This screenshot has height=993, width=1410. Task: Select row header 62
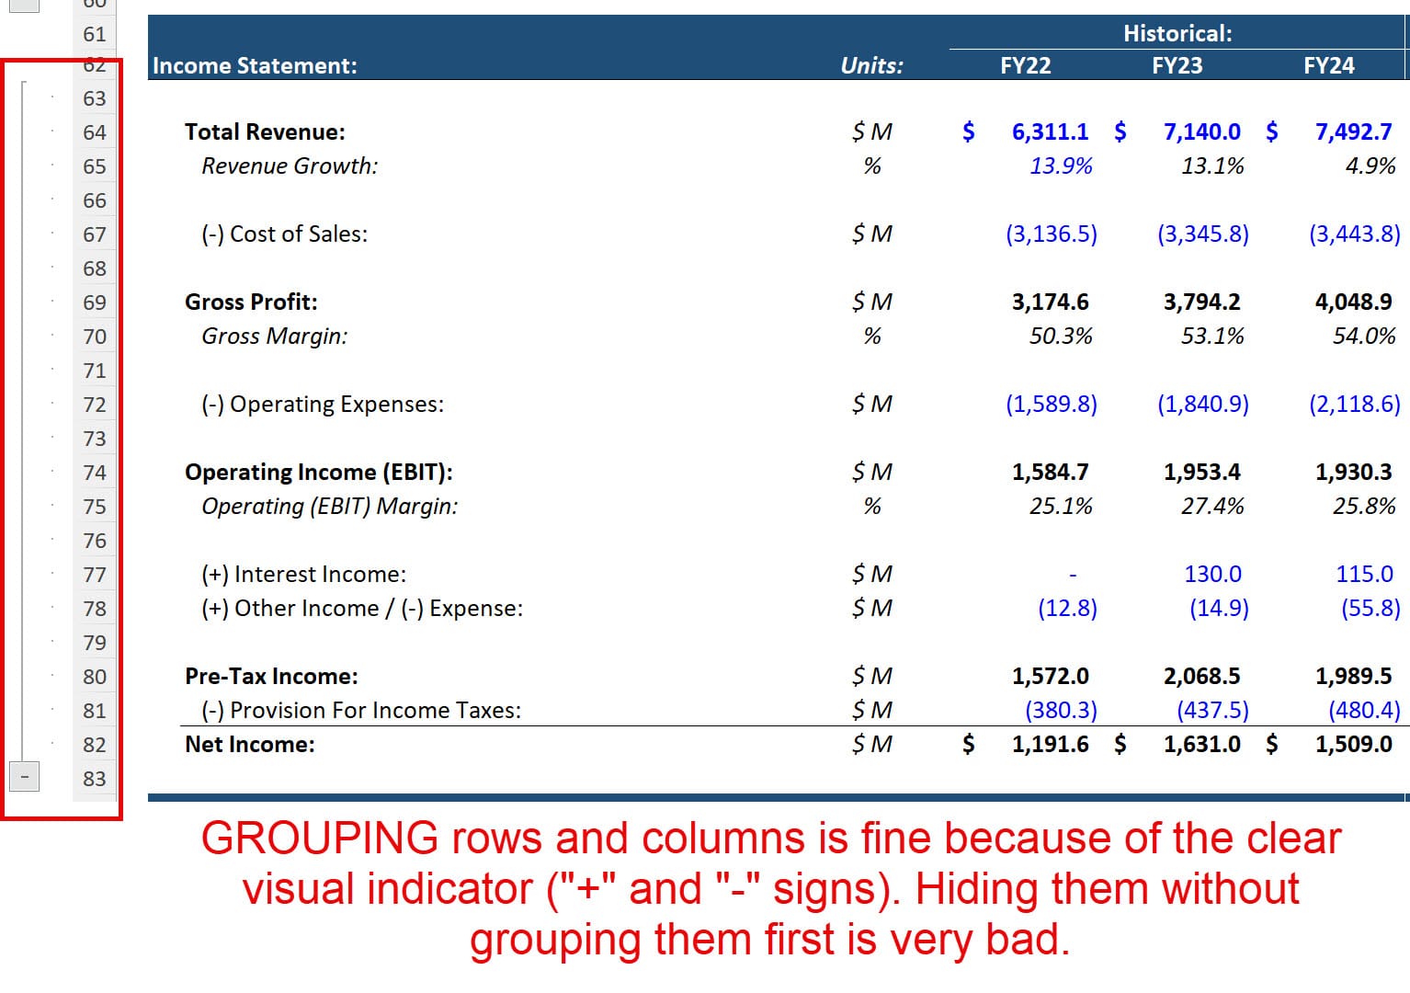pos(95,64)
